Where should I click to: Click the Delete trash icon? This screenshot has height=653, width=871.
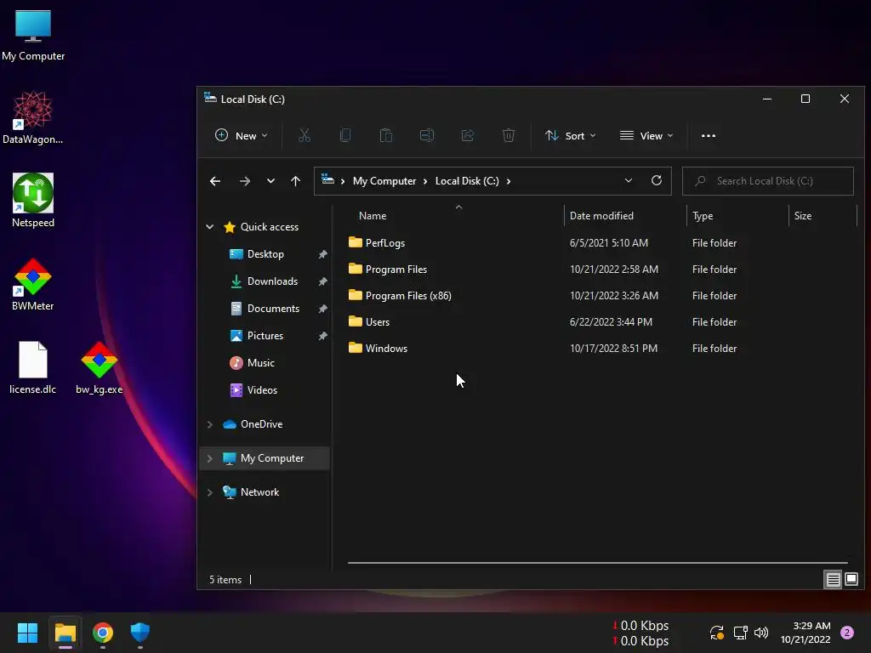coord(509,135)
